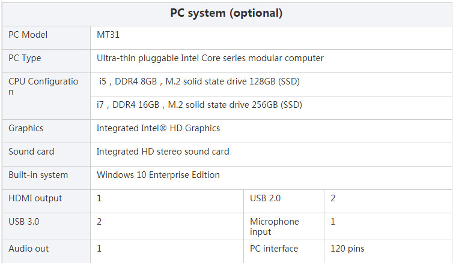Select the "Audio out" label cell
This screenshot has width=453, height=263.
pos(29,249)
